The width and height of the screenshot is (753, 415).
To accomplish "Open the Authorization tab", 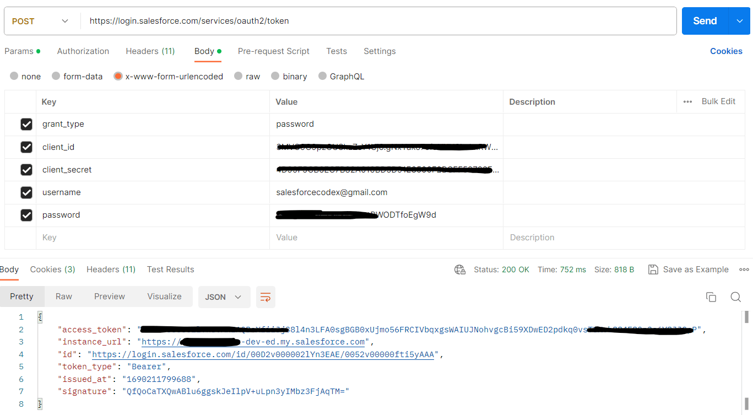I will pyautogui.click(x=83, y=51).
